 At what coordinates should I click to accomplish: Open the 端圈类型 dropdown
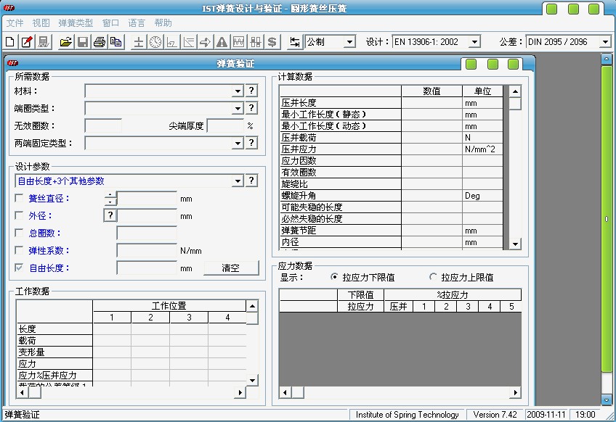point(238,109)
